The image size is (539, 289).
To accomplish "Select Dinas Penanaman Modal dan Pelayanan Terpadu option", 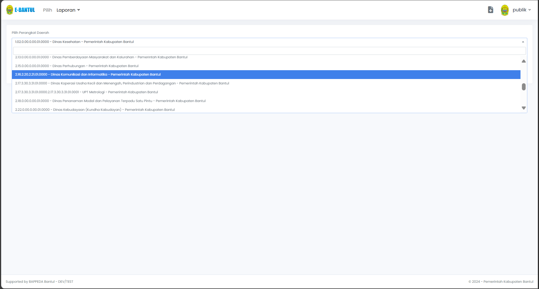I will click(x=266, y=101).
